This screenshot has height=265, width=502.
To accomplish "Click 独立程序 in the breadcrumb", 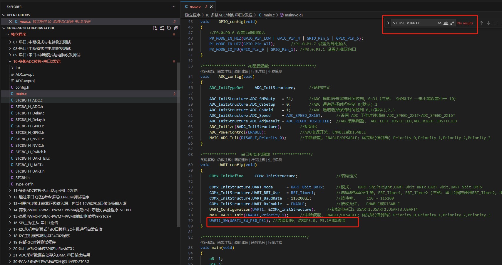I will point(193,15).
